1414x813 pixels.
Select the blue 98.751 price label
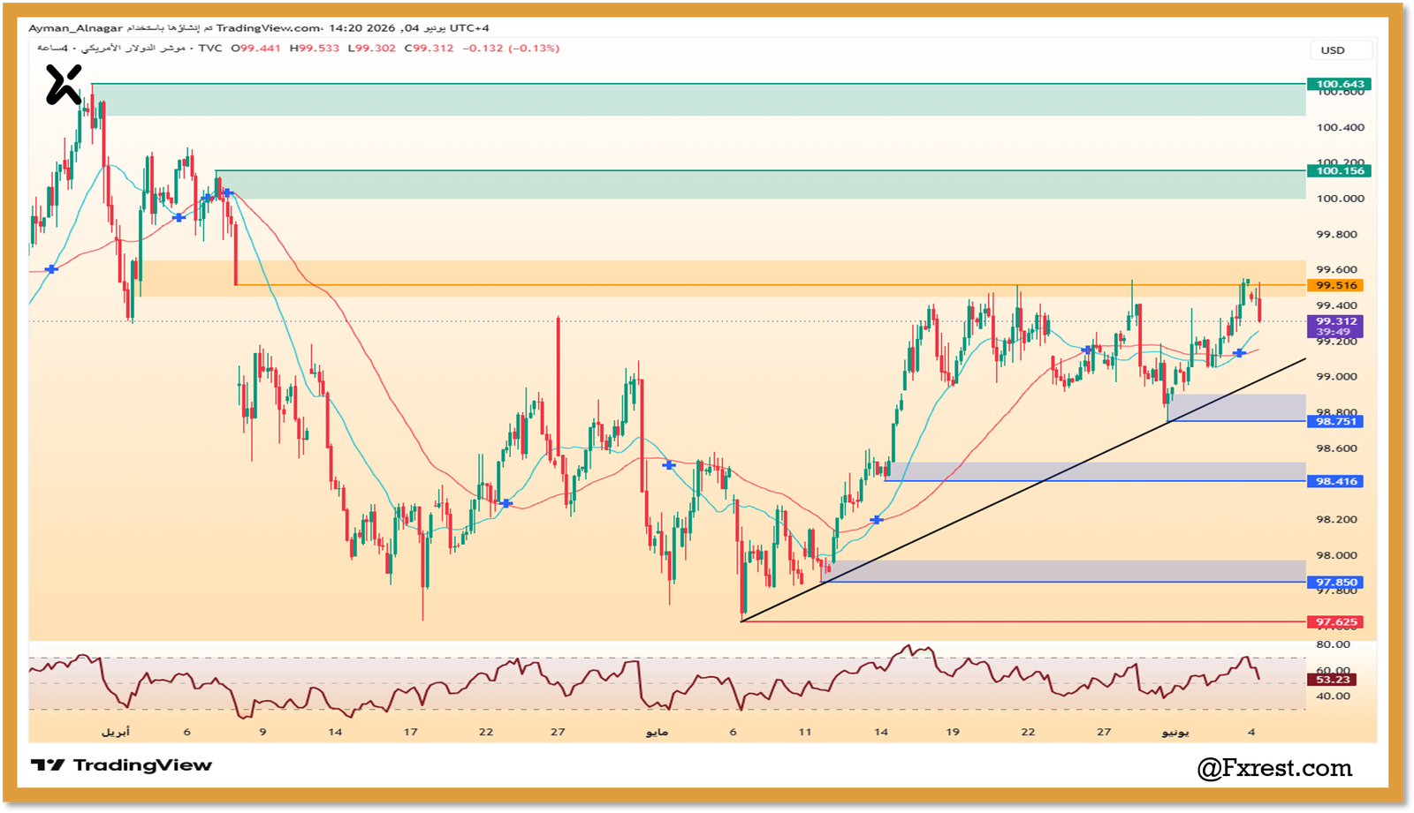pyautogui.click(x=1335, y=421)
